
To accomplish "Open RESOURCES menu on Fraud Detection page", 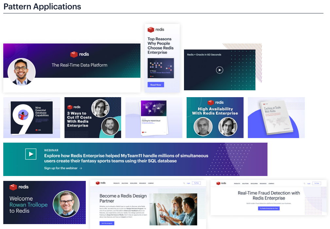I will click(x=263, y=184).
